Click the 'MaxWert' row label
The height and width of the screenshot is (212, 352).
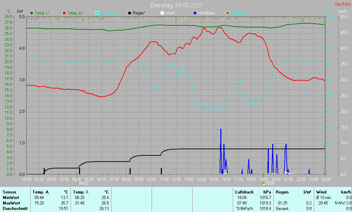pos(11,203)
